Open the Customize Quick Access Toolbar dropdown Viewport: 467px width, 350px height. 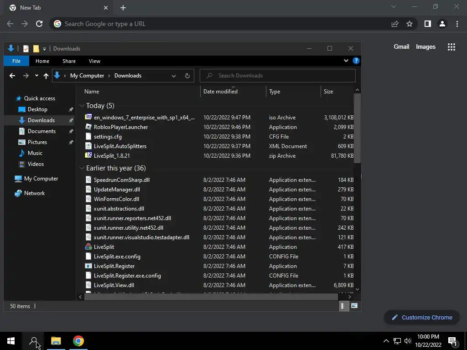[44, 49]
